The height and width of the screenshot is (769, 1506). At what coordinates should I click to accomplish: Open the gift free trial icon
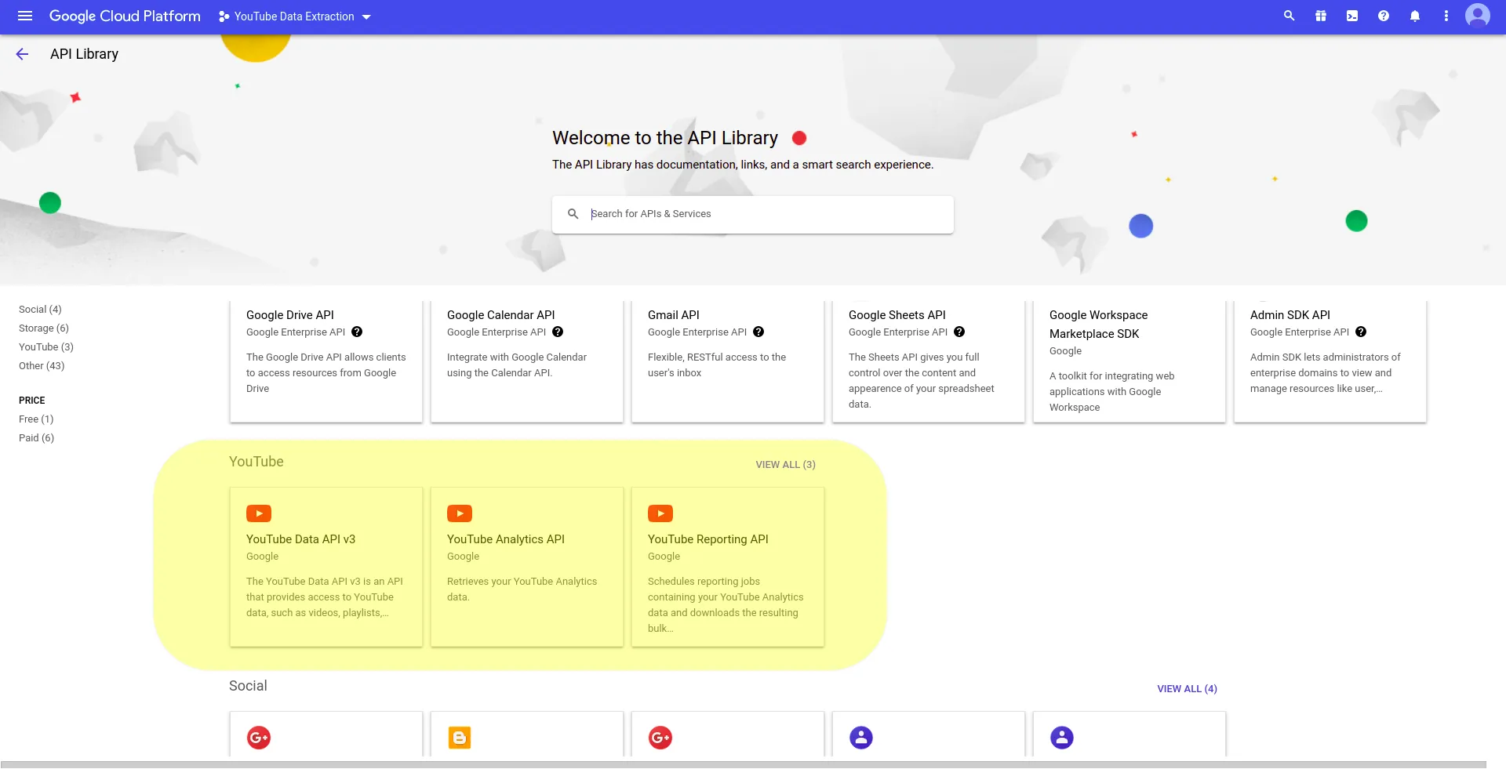1321,16
